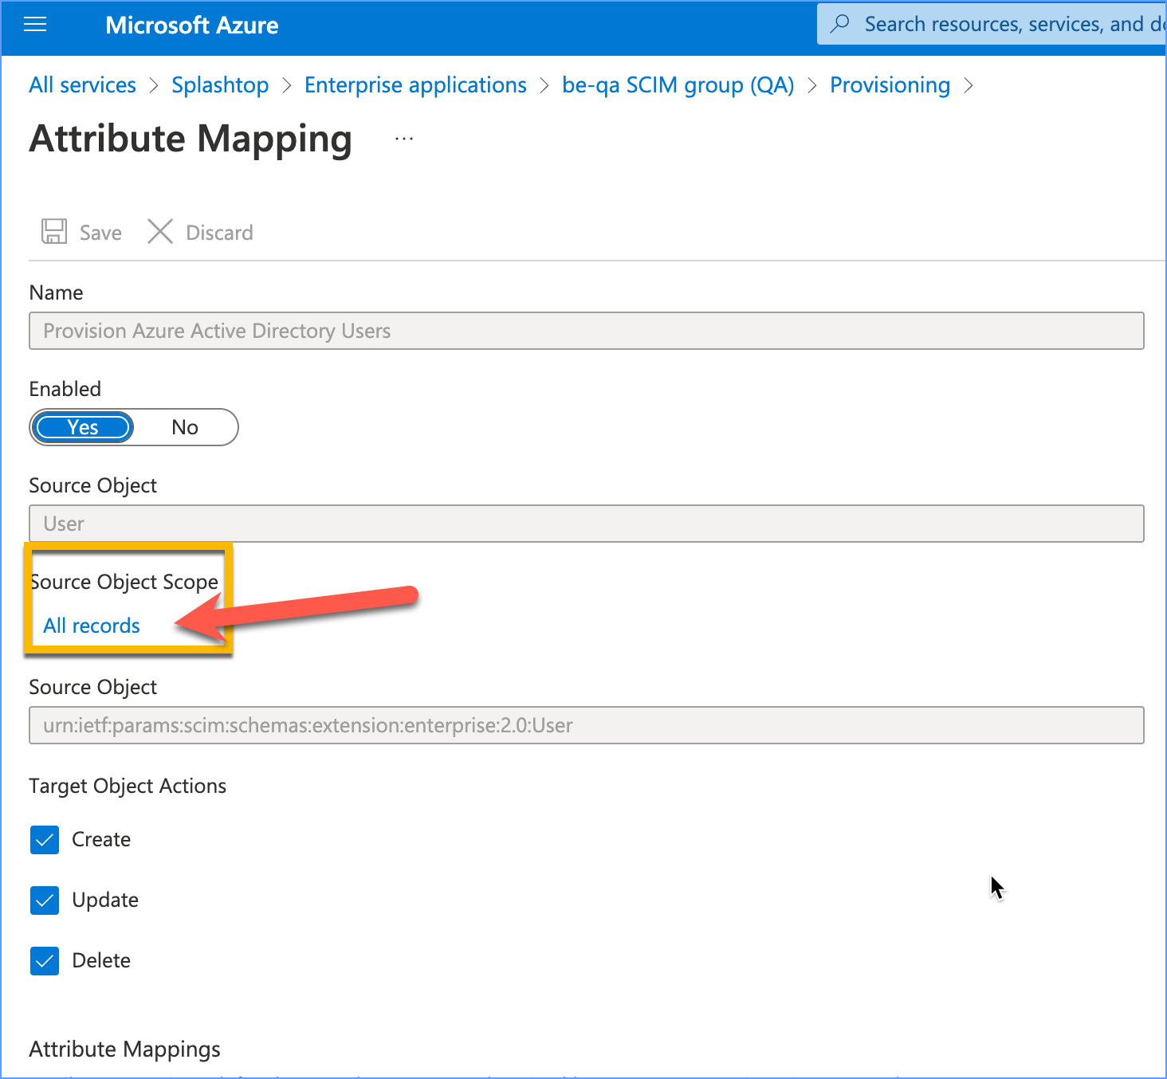
Task: Click the search magnifier icon
Action: coord(839,24)
